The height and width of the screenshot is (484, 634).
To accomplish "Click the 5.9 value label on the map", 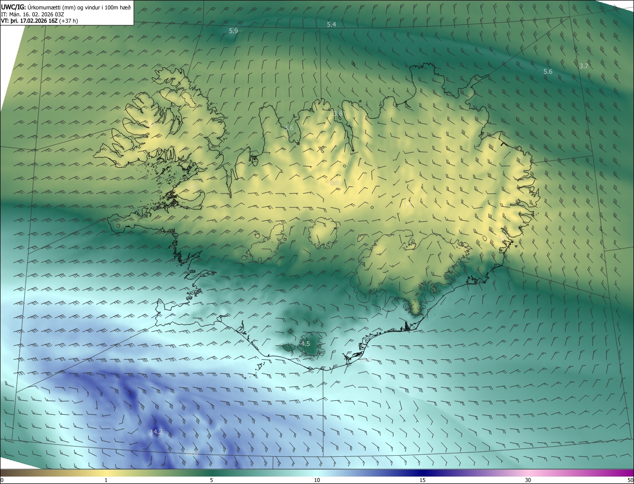I will click(x=233, y=31).
